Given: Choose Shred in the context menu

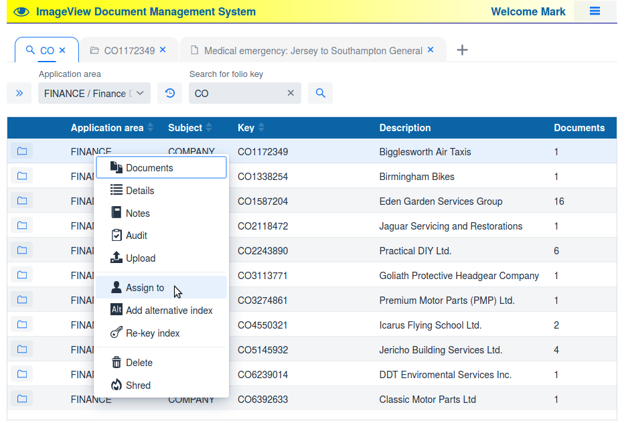Looking at the screenshot, I should [x=138, y=386].
